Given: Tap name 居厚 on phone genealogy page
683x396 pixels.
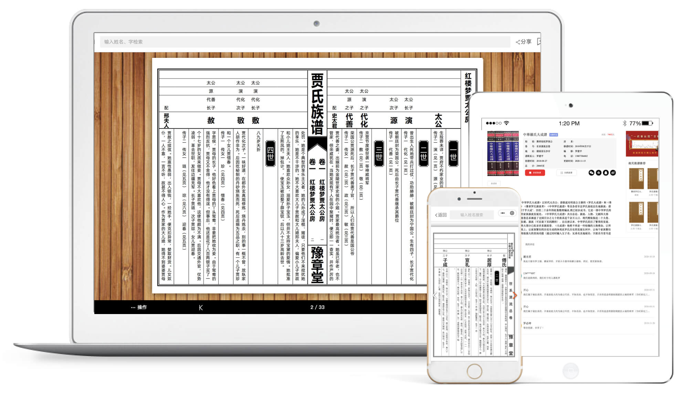Looking at the screenshot, I should [x=489, y=262].
